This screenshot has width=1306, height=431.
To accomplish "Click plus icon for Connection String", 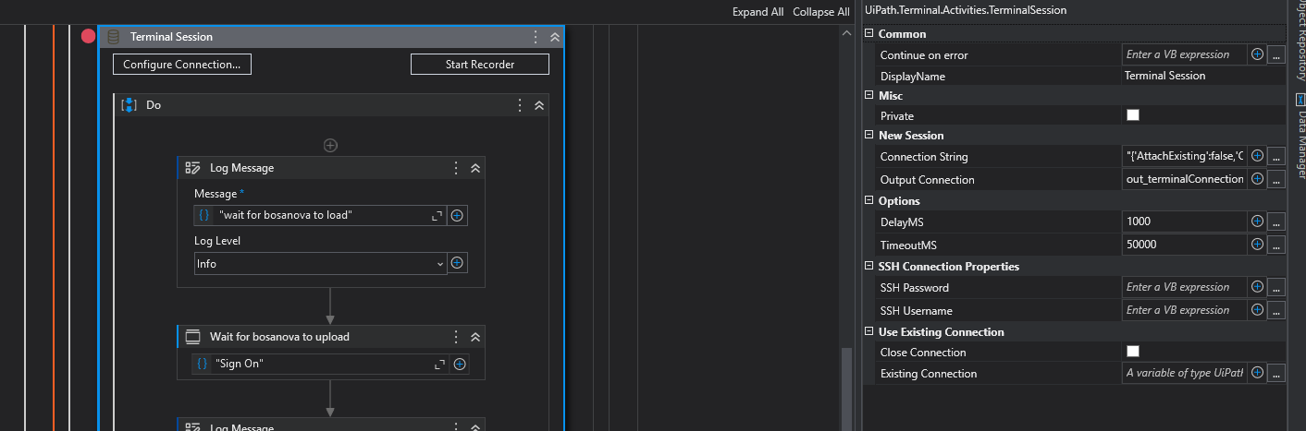I will 1257,156.
